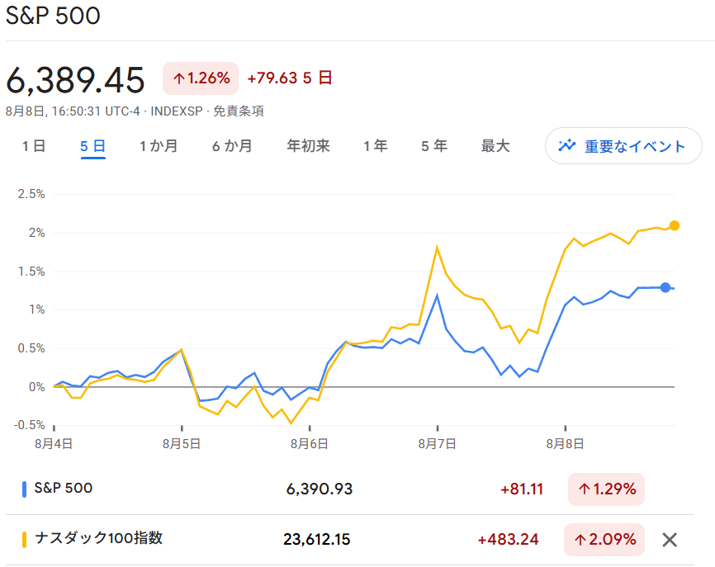Click the yellow ナスダック100 legend color bar
Viewport: 715px width, 567px height.
click(24, 539)
